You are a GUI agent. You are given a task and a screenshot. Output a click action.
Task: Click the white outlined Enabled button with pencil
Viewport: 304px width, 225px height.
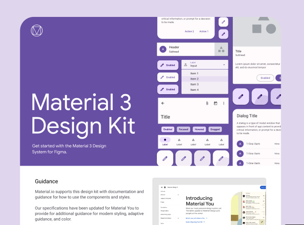167,77
